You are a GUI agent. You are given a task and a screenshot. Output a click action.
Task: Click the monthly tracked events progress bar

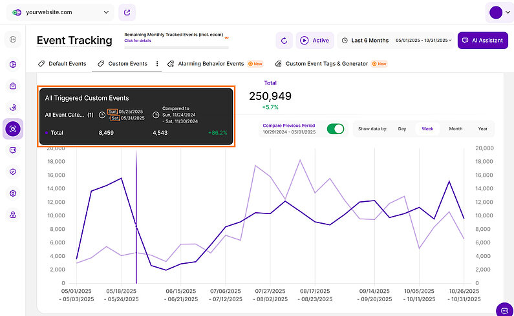(176, 47)
